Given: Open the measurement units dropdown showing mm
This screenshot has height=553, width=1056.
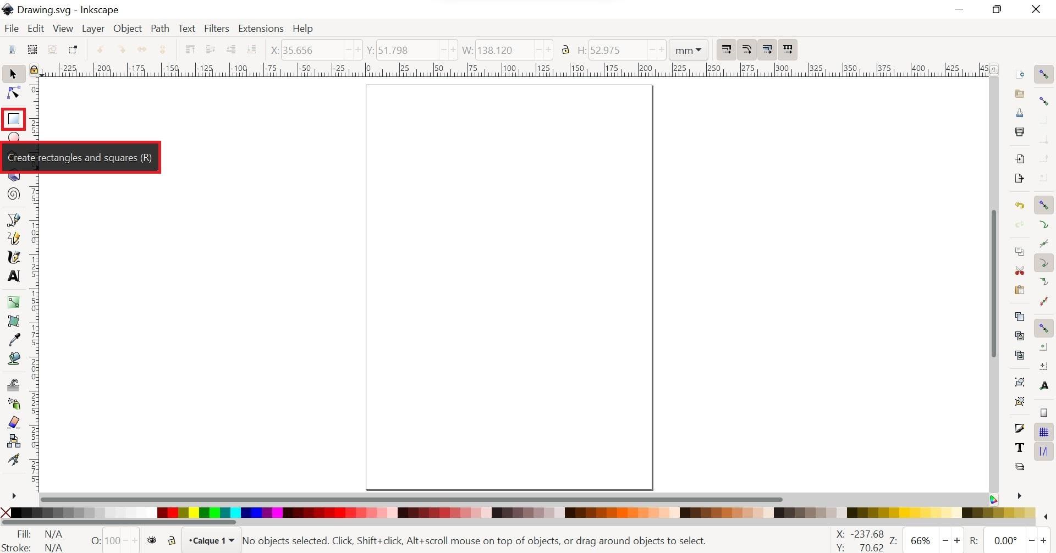Looking at the screenshot, I should [688, 49].
